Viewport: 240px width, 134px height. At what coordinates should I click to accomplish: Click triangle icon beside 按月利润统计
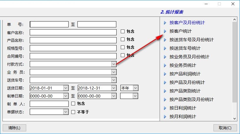pos(165,117)
